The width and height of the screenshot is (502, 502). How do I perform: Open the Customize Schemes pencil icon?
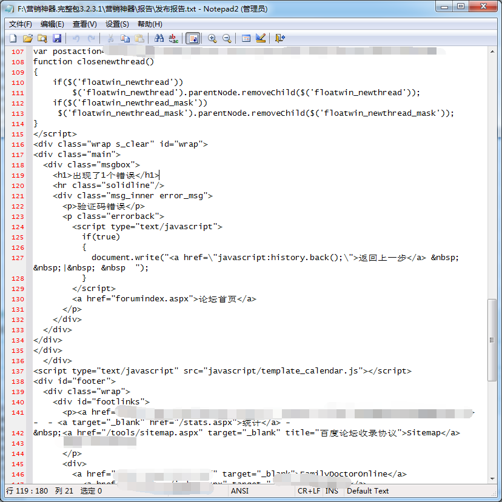(x=261, y=38)
